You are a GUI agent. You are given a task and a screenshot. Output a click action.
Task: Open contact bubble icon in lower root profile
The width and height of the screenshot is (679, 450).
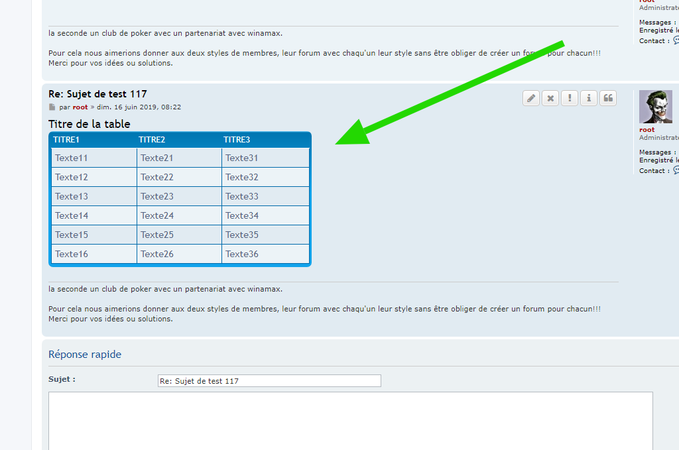(x=676, y=170)
